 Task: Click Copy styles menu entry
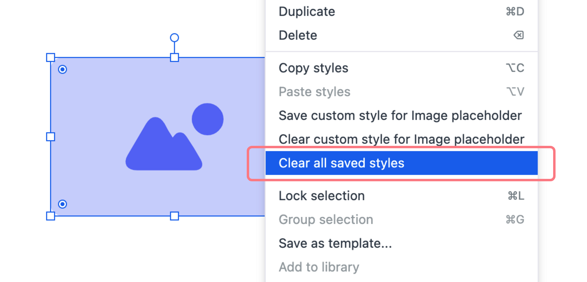point(402,68)
